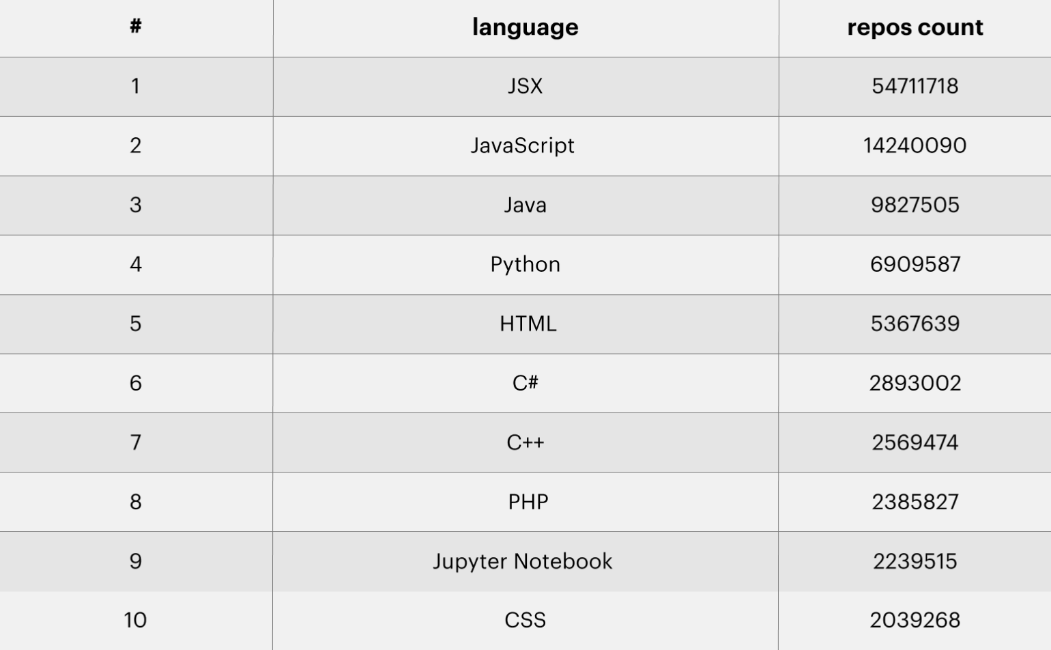This screenshot has width=1051, height=650.
Task: Click rank number 10 cell
Action: 136,620
